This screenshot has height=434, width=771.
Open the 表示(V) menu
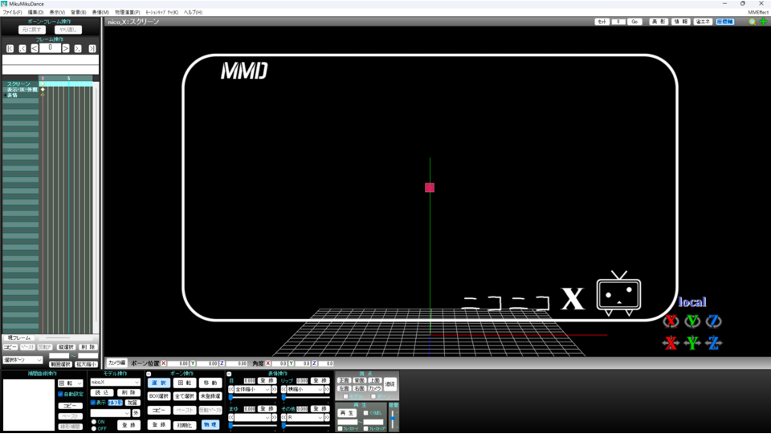pos(57,12)
